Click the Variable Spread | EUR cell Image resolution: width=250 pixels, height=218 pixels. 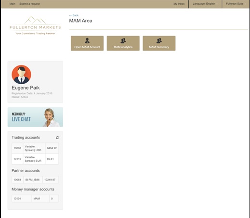tap(34, 159)
